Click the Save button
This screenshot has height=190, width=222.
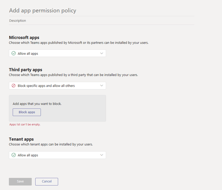coord(20,181)
